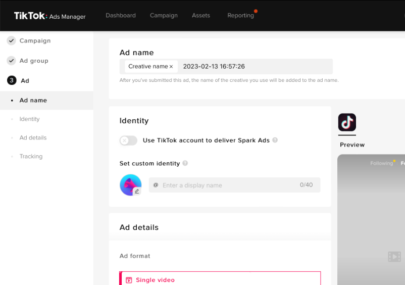Click the video placeholder icon in preview
Image resolution: width=405 pixels, height=285 pixels.
pyautogui.click(x=394, y=257)
